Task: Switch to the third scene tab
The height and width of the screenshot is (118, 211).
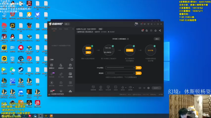Action: tap(66, 29)
